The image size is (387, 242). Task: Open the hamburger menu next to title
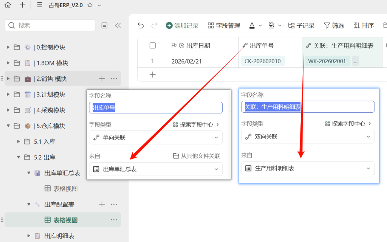(39, 5)
